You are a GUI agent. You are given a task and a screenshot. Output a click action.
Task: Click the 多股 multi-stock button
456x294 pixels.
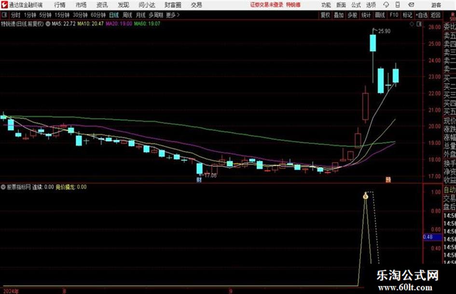[x=352, y=15]
